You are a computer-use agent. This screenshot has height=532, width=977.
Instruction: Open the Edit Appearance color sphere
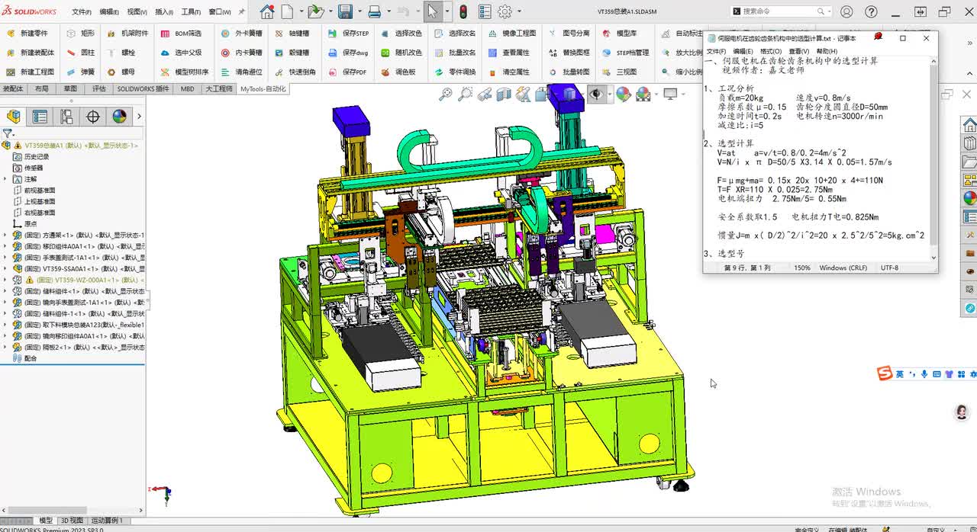click(x=624, y=94)
